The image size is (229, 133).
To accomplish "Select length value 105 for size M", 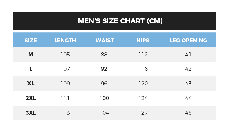I will (x=65, y=55).
